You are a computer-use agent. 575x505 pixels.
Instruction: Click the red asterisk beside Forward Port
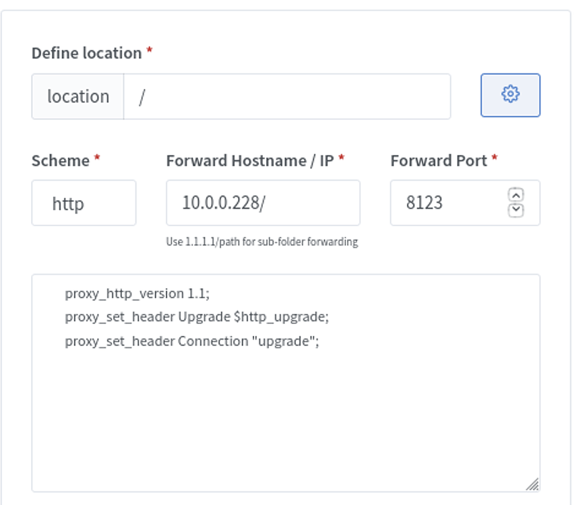click(495, 159)
